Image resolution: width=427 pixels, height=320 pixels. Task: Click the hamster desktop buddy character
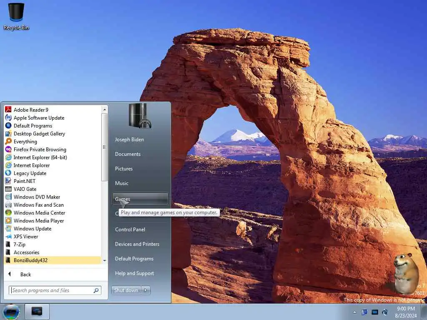point(406,273)
